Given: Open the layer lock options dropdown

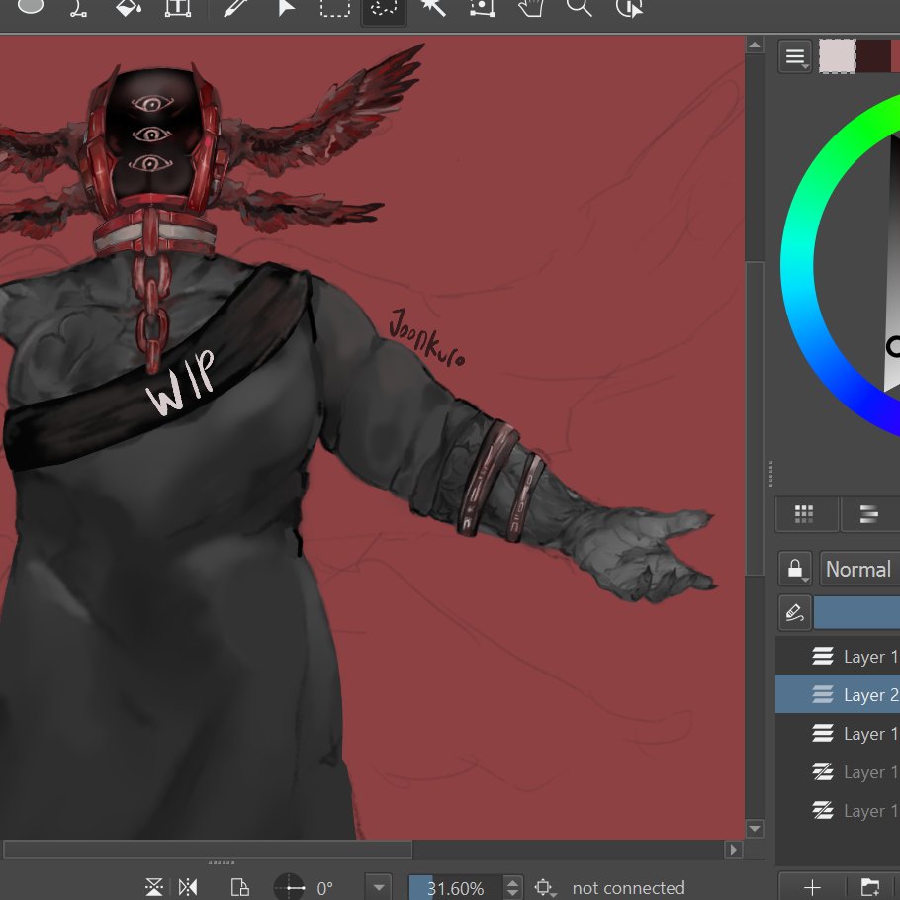Looking at the screenshot, I should [x=795, y=569].
